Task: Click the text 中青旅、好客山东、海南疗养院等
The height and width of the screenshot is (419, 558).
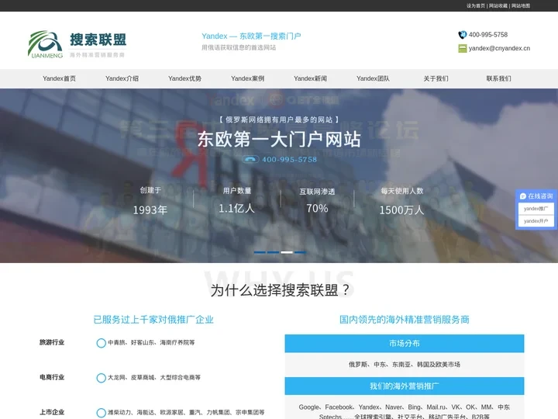Action: pyautogui.click(x=151, y=343)
